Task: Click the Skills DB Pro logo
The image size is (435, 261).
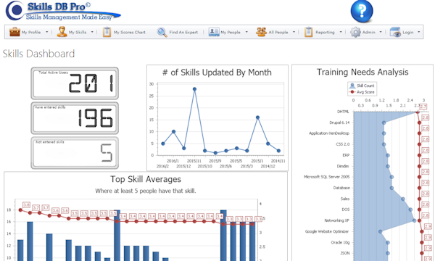Action: coord(63,11)
